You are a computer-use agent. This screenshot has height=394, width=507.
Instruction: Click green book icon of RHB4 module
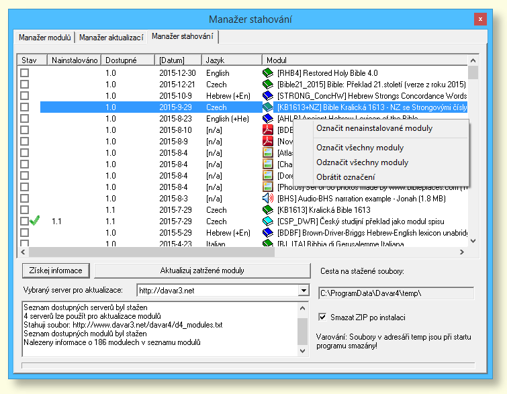click(267, 72)
